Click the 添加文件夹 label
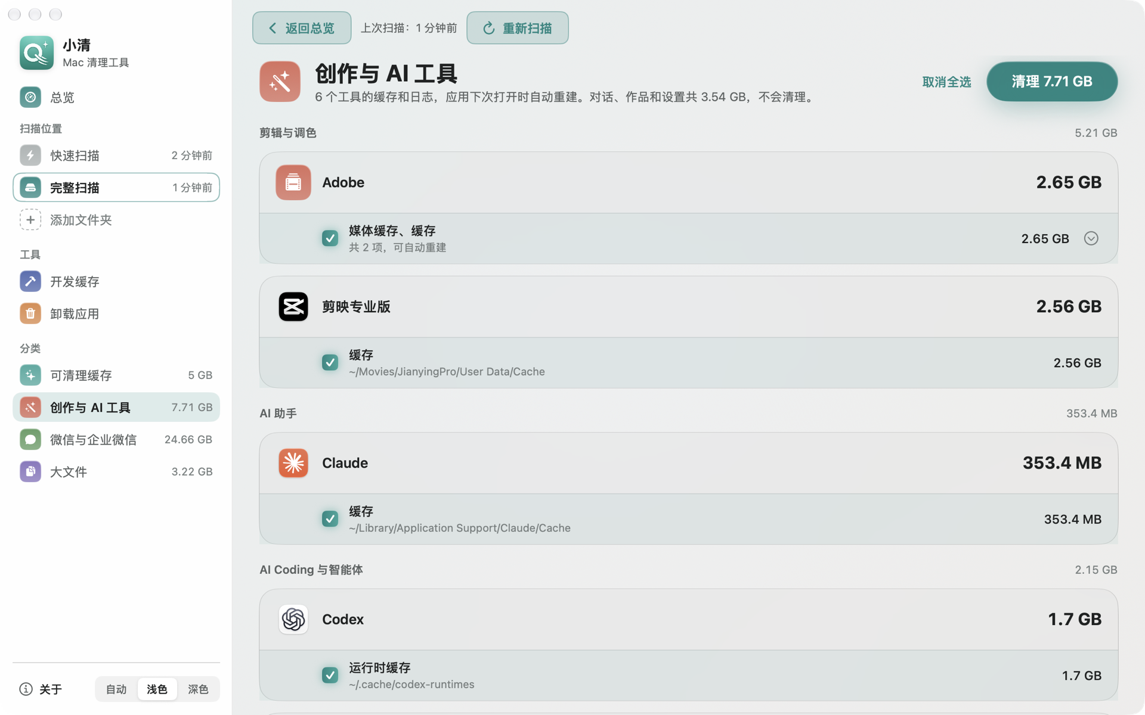Screen dimensions: 1145x715 (x=81, y=220)
